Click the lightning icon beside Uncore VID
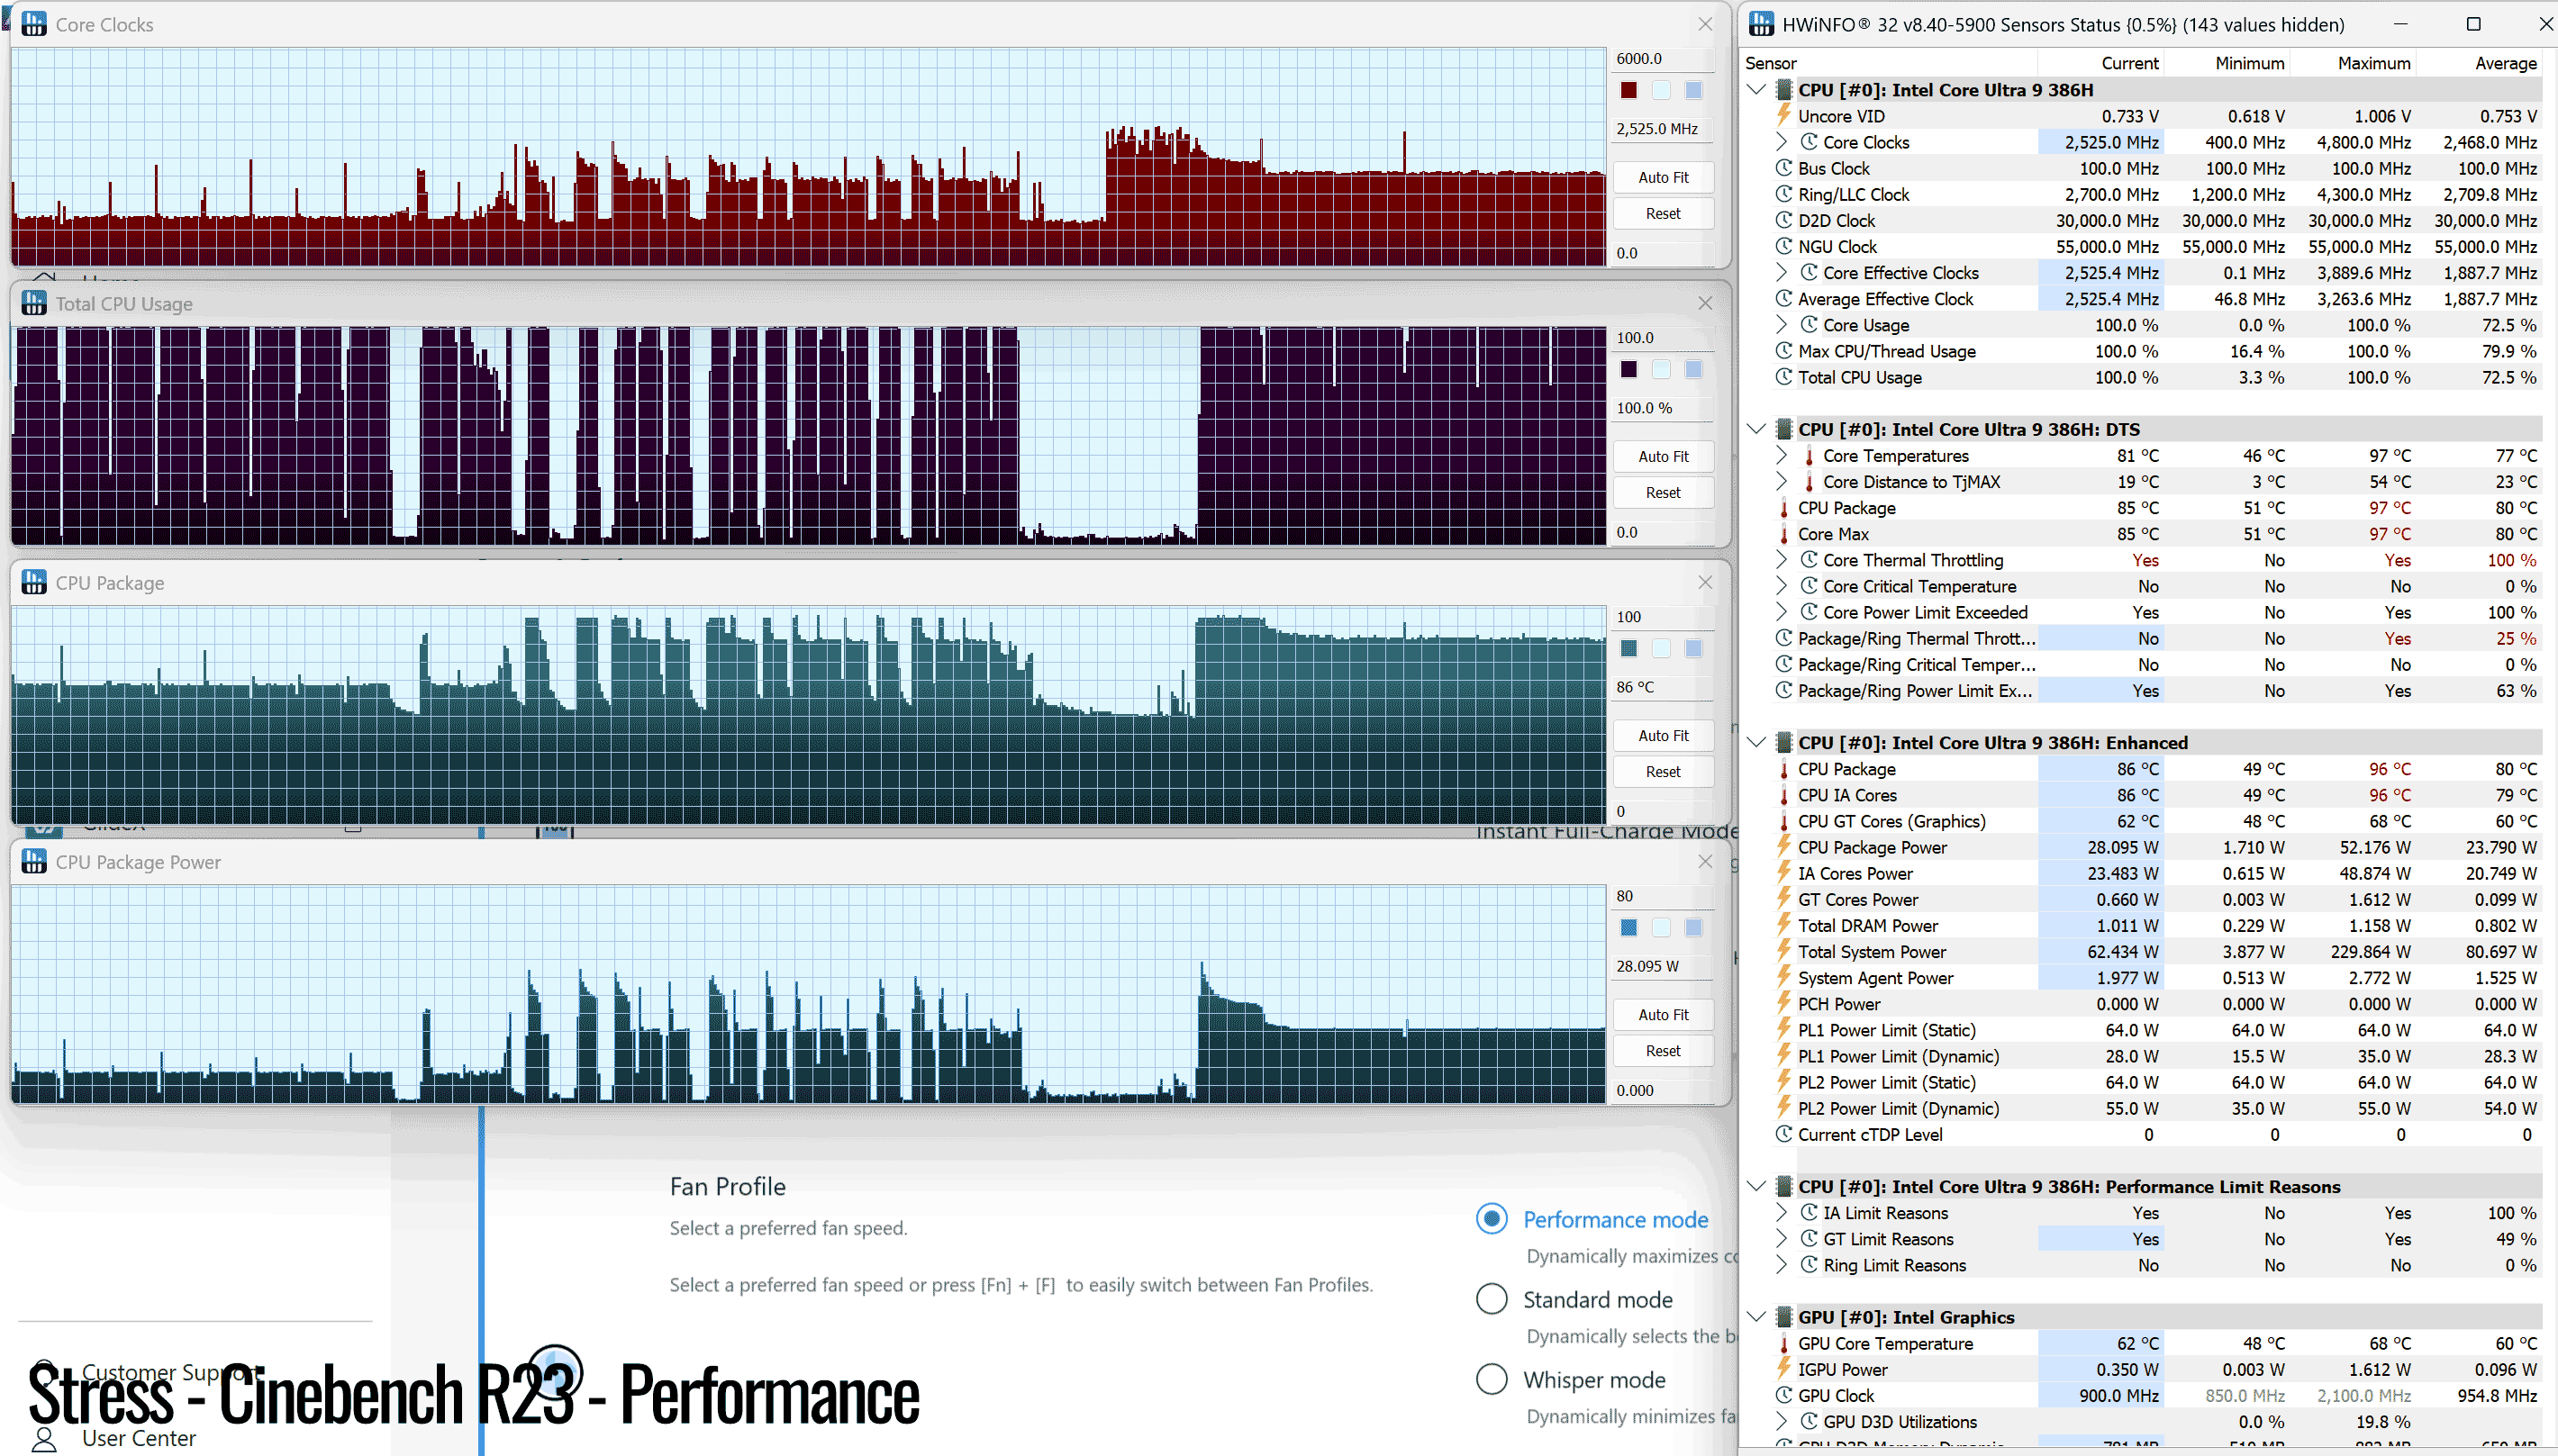This screenshot has width=2558, height=1456. tap(1784, 116)
